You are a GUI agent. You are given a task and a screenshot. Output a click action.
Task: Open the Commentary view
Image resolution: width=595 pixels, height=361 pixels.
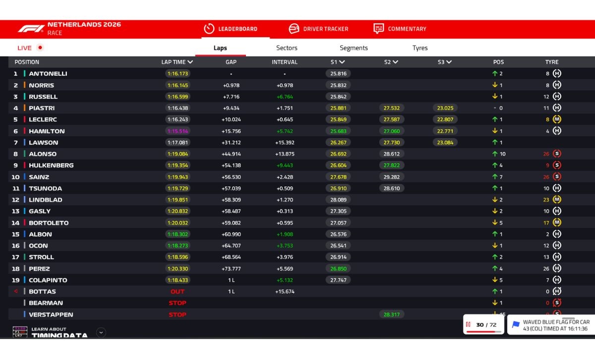pos(400,29)
